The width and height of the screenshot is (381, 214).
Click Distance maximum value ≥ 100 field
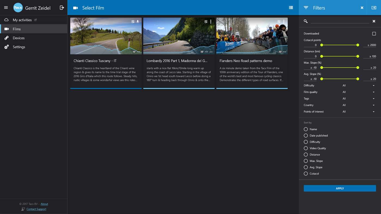point(370,56)
